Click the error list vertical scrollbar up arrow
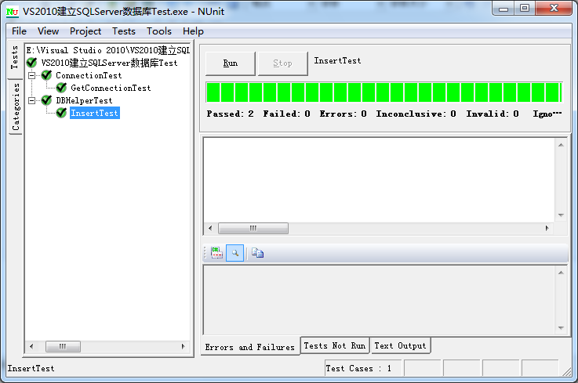Viewport: 578px width, 383px height. [561, 145]
